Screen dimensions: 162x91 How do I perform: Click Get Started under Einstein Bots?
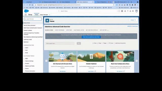pyautogui.click(x=63, y=71)
